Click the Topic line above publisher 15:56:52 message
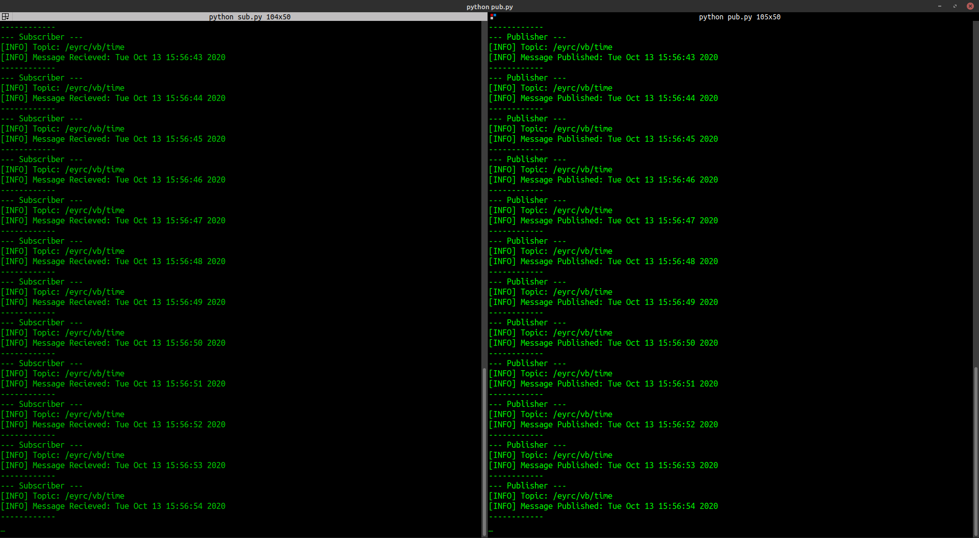 coord(551,415)
